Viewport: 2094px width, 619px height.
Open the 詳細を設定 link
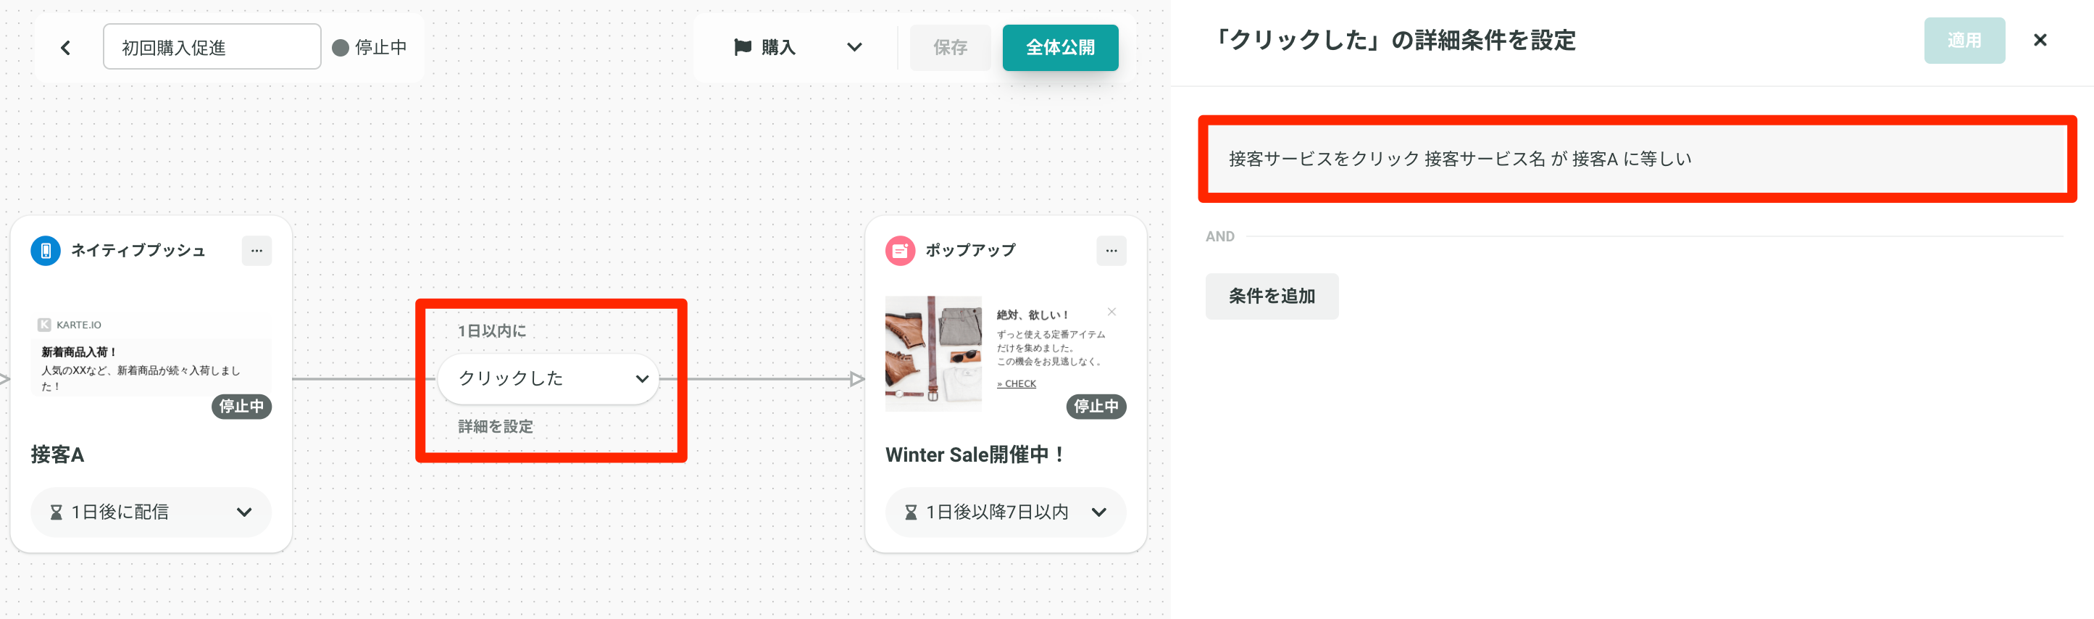point(496,426)
